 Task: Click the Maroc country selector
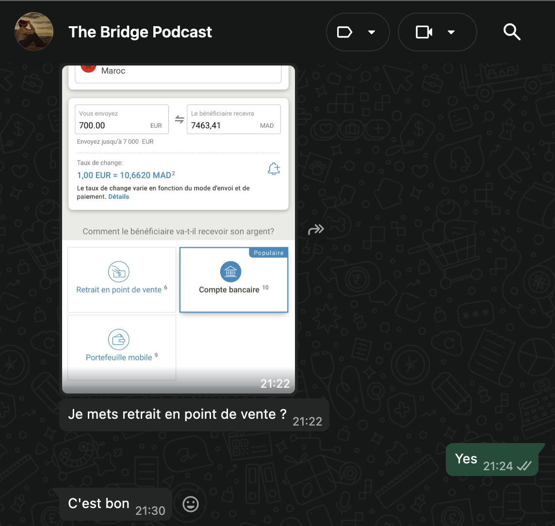coord(179,74)
